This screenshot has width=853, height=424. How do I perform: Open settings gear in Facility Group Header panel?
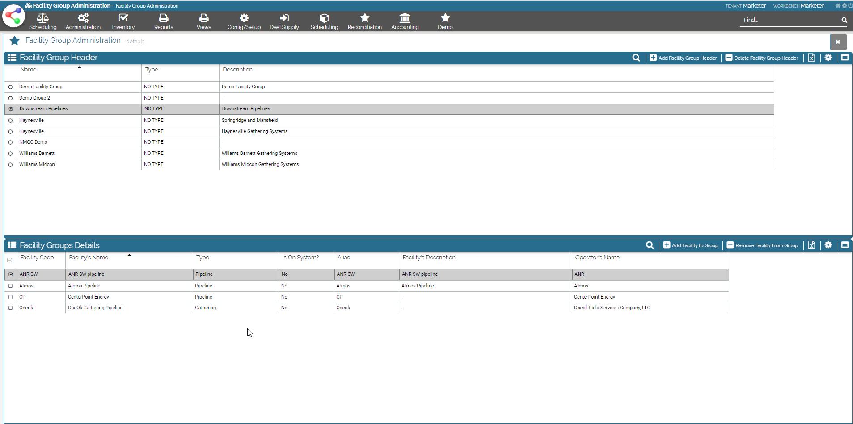828,58
